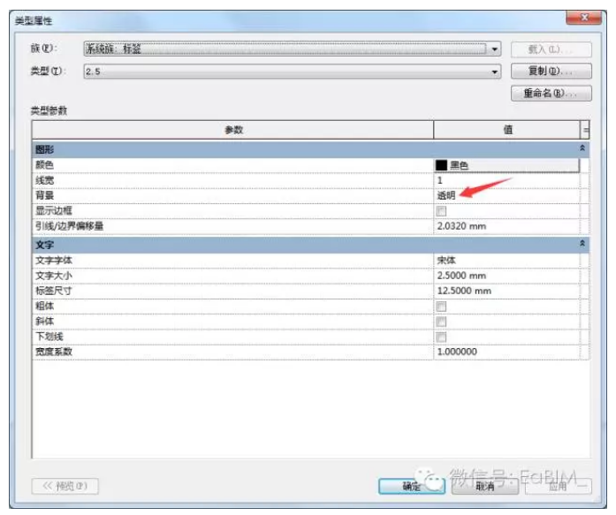Select the 文字字体 parameter label
Image resolution: width=616 pixels, height=515 pixels.
click(54, 261)
